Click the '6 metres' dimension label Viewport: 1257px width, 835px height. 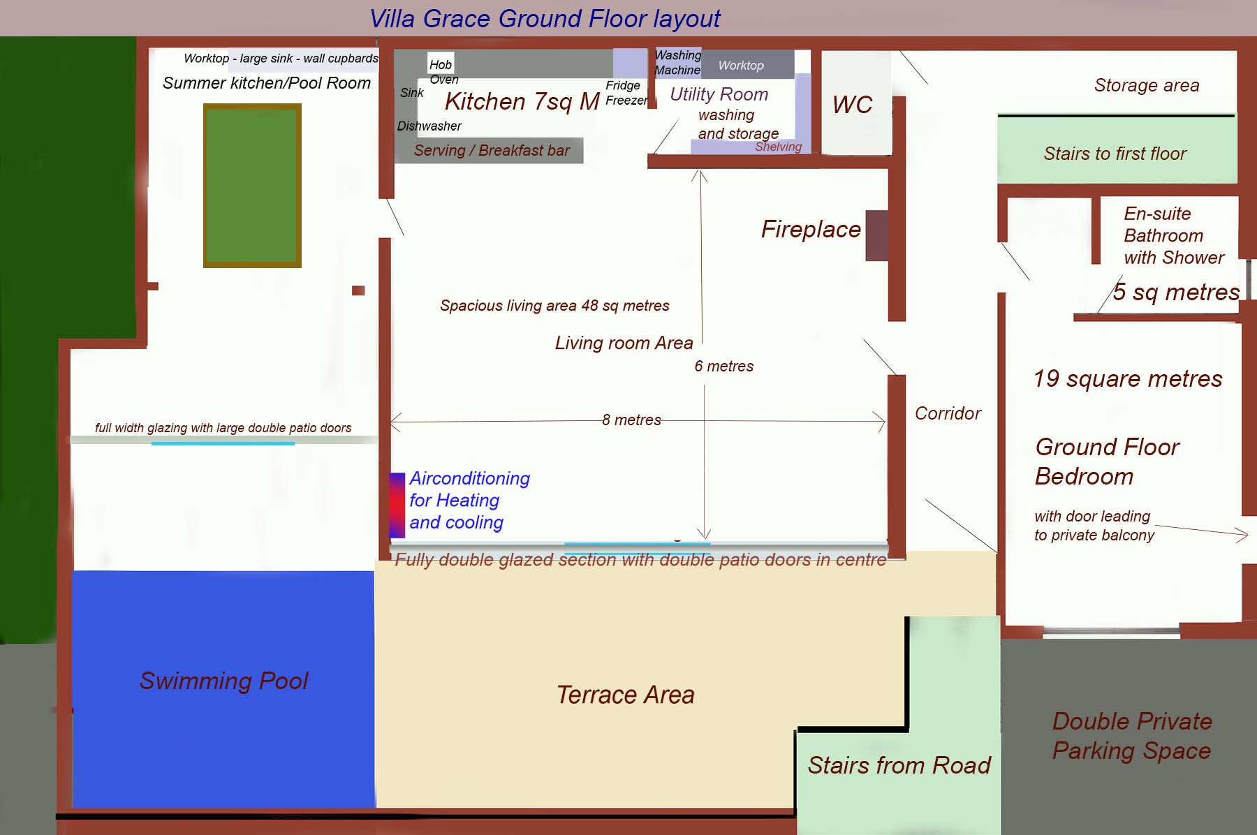(x=723, y=367)
